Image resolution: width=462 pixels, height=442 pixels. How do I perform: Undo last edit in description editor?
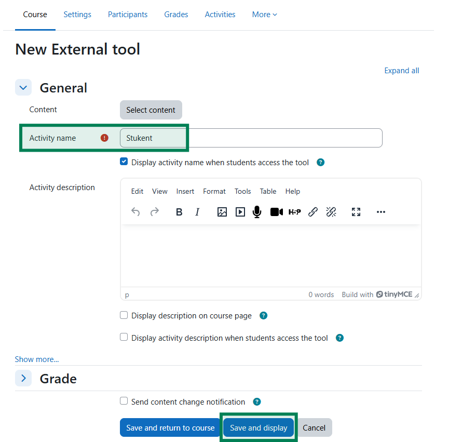tap(135, 212)
